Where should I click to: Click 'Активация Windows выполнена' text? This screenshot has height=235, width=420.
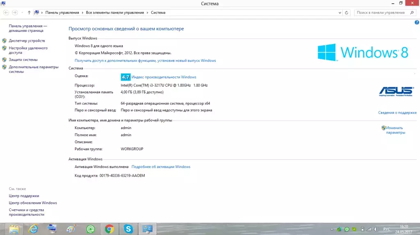pyautogui.click(x=102, y=167)
